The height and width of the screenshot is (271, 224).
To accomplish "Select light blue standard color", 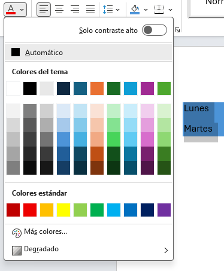I will 114,210.
